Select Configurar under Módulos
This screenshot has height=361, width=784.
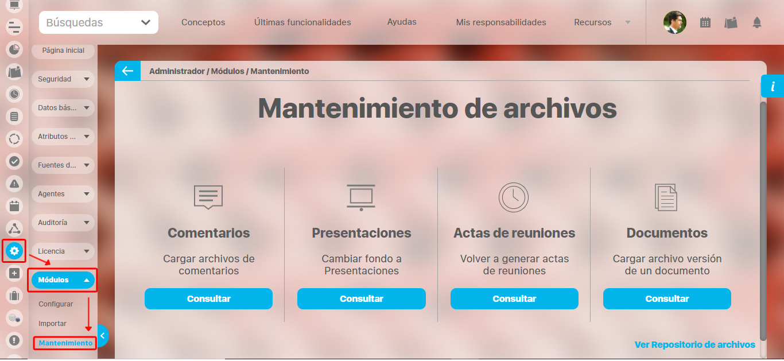pyautogui.click(x=56, y=304)
